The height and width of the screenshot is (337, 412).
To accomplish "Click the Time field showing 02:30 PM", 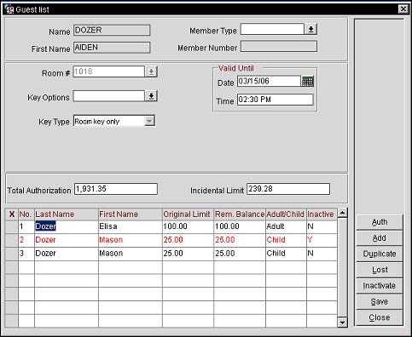I will 276,100.
